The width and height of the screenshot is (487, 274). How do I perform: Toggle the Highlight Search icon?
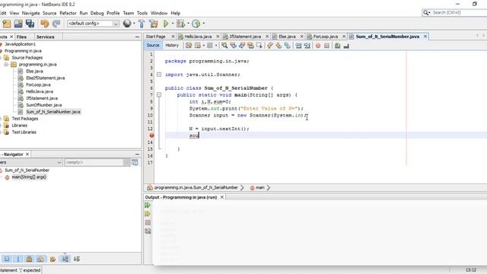point(250,46)
